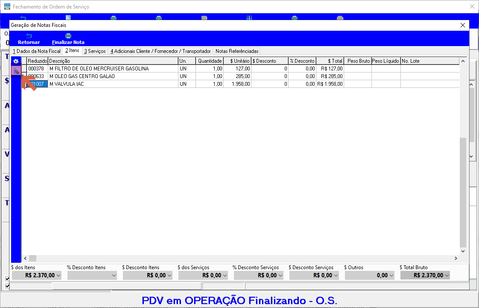Open the 1 Dados da Nota Fiscal tab

(x=37, y=51)
